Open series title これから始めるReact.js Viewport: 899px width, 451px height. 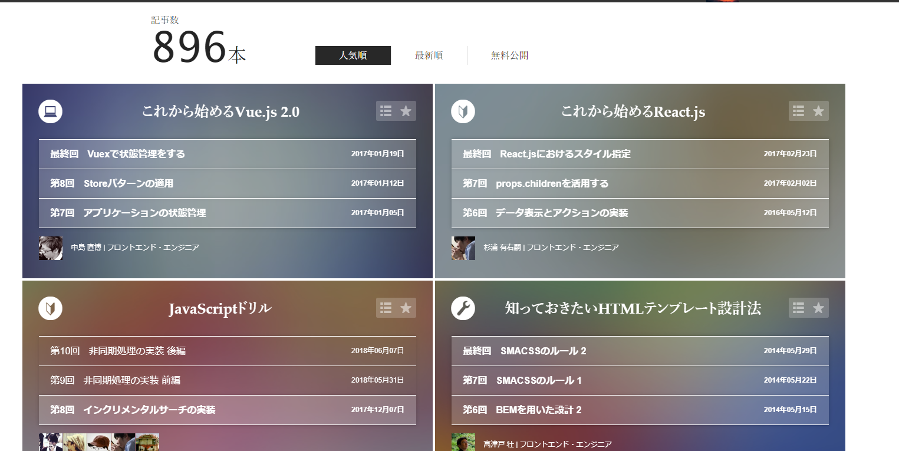click(633, 111)
